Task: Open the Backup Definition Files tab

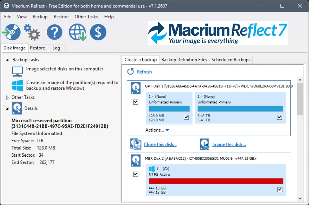Action: pos(184,60)
